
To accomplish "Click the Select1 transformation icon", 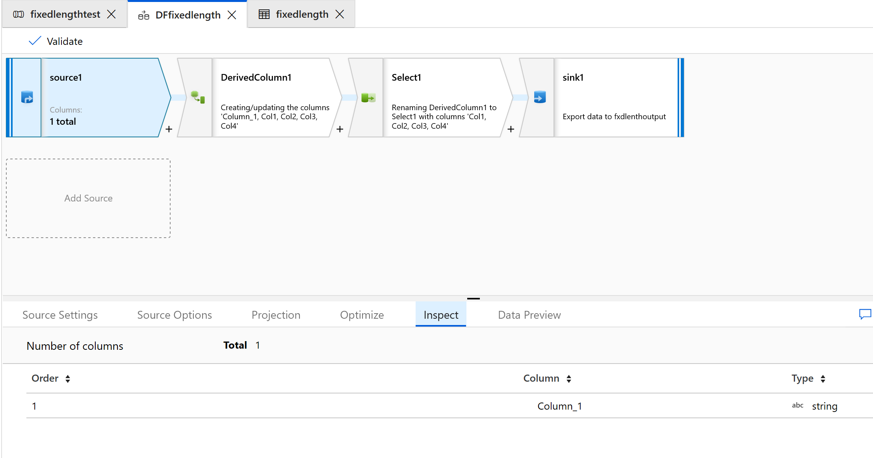I will [x=368, y=97].
